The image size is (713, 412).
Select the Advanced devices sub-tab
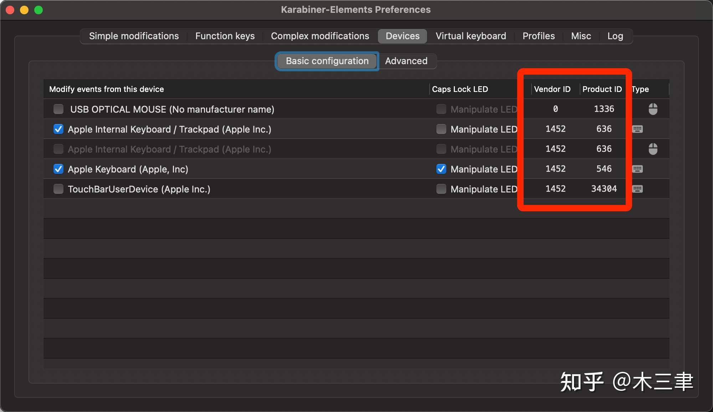pyautogui.click(x=406, y=61)
